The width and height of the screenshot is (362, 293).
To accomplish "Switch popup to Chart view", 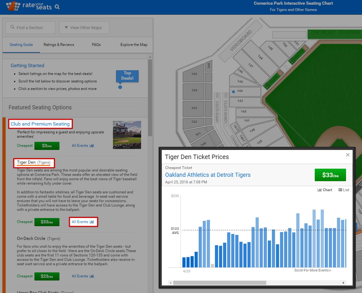I will tap(324, 190).
